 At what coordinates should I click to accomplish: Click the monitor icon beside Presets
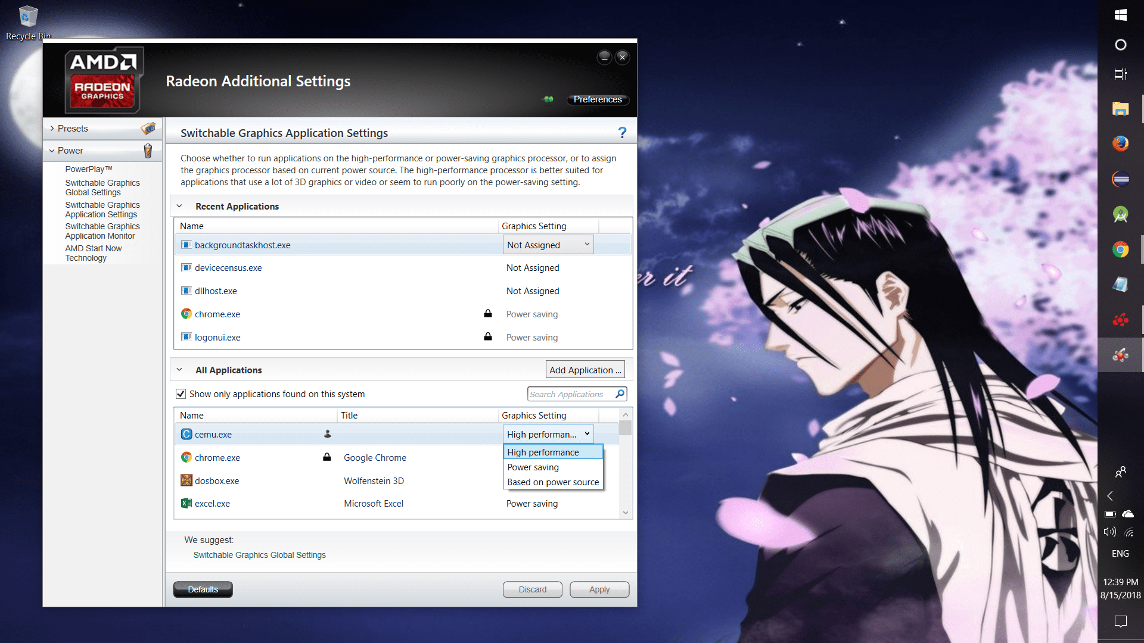(147, 128)
